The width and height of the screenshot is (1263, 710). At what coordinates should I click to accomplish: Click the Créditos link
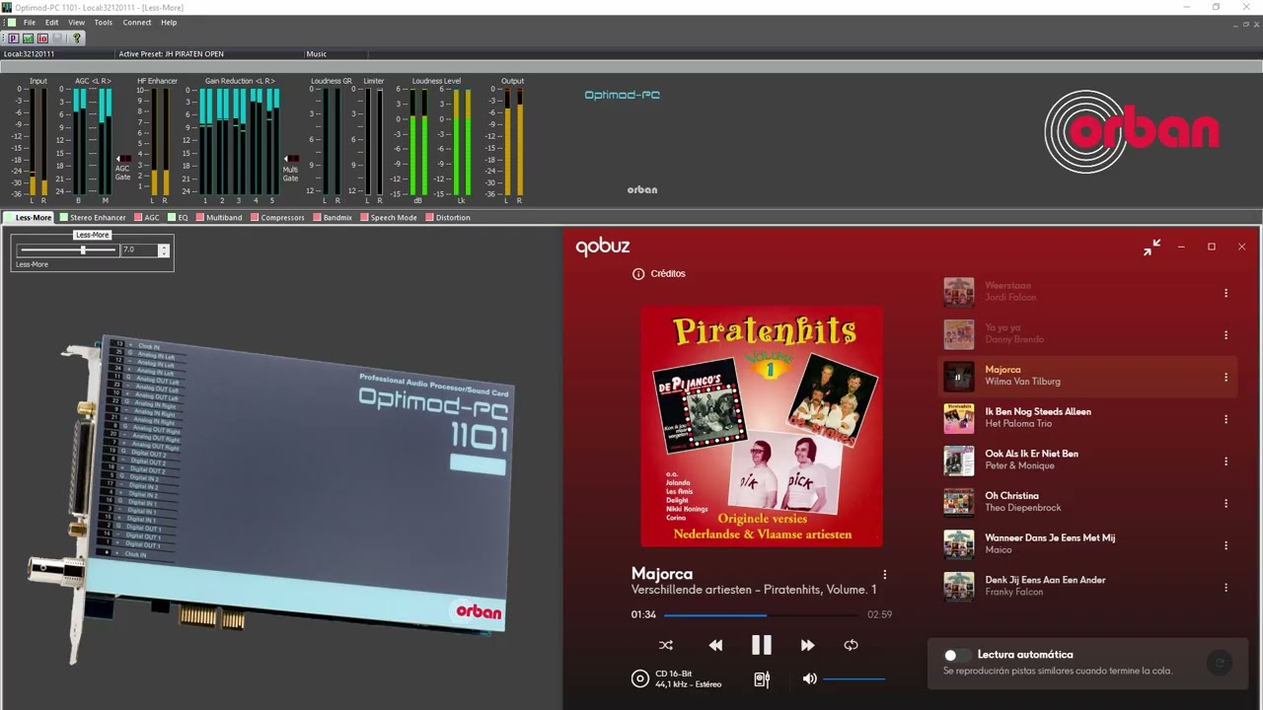pos(668,273)
